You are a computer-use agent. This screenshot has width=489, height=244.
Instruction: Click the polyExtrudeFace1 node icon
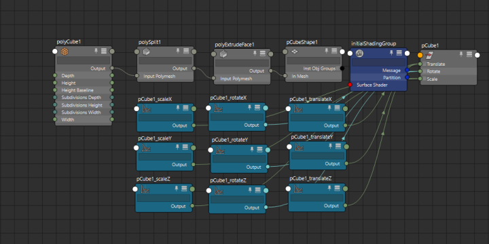[x=223, y=54]
